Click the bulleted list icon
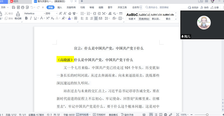The height and width of the screenshot is (116, 224). (82, 13)
